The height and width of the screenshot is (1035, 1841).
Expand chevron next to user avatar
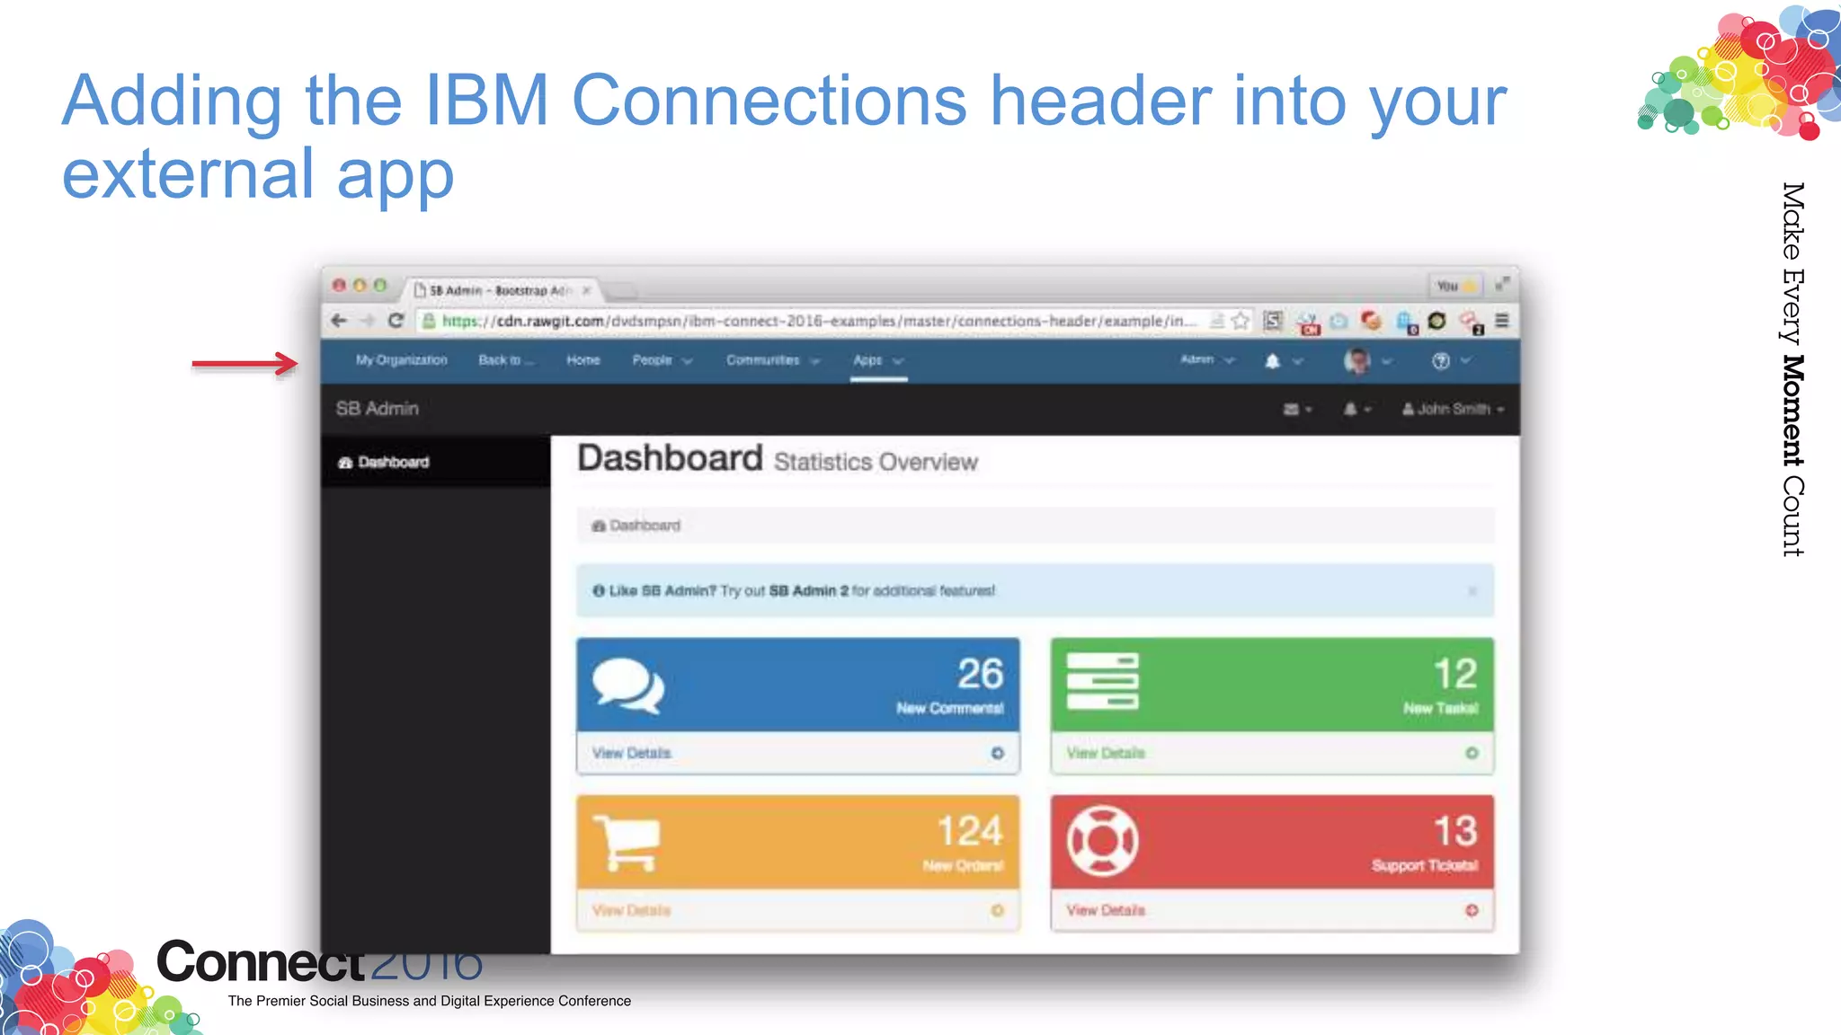1387,361
